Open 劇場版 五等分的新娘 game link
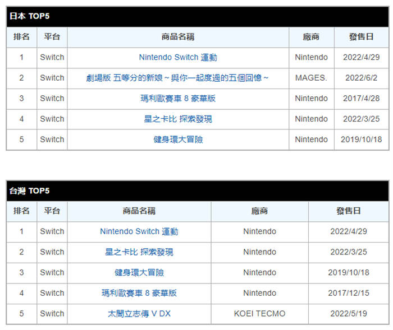This screenshot has height=330, width=393. [x=177, y=78]
